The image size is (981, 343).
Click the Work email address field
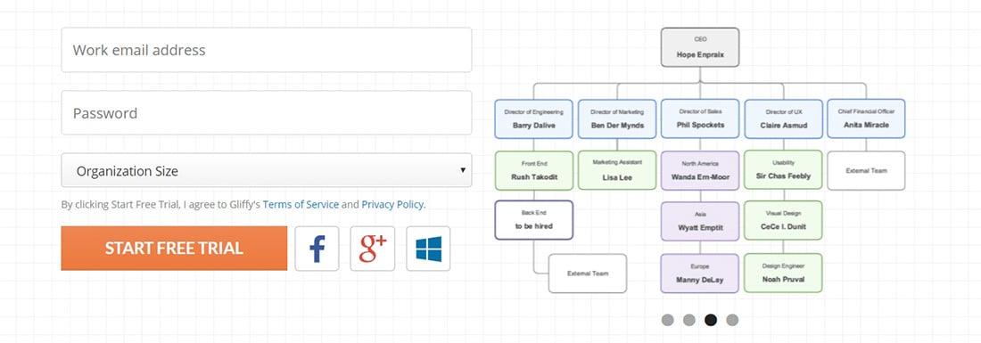tap(267, 50)
